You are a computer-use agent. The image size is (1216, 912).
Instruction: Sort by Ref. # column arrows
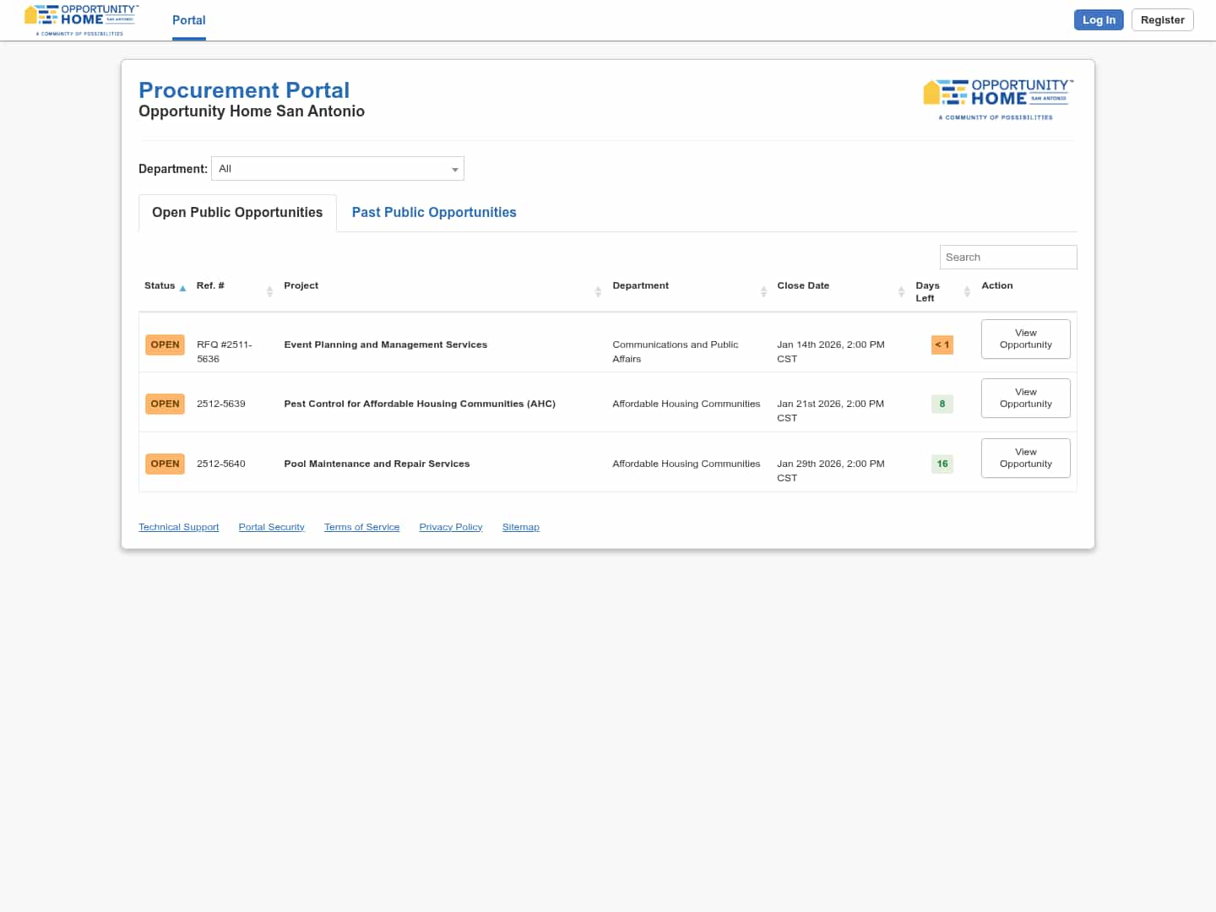(x=269, y=291)
